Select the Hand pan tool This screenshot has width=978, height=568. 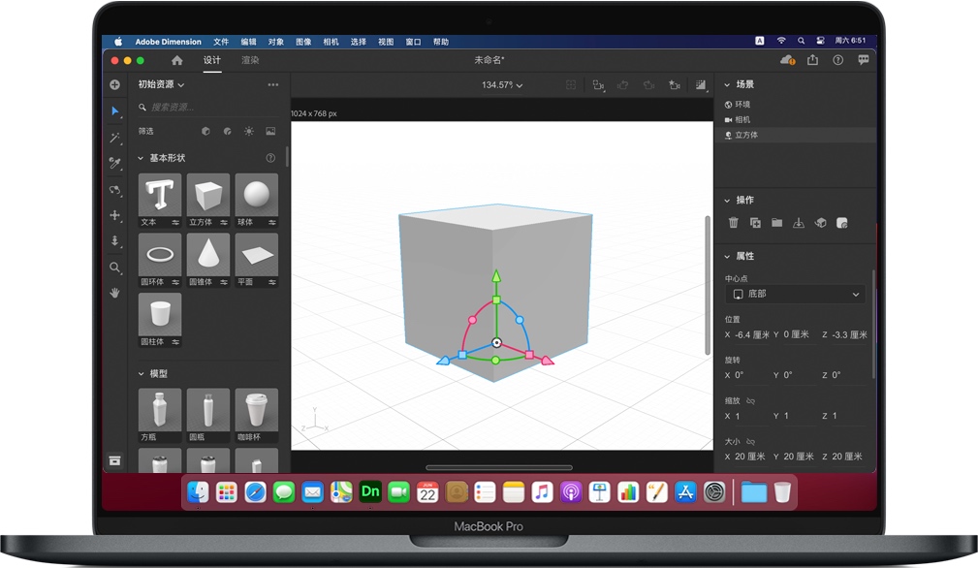click(x=114, y=293)
